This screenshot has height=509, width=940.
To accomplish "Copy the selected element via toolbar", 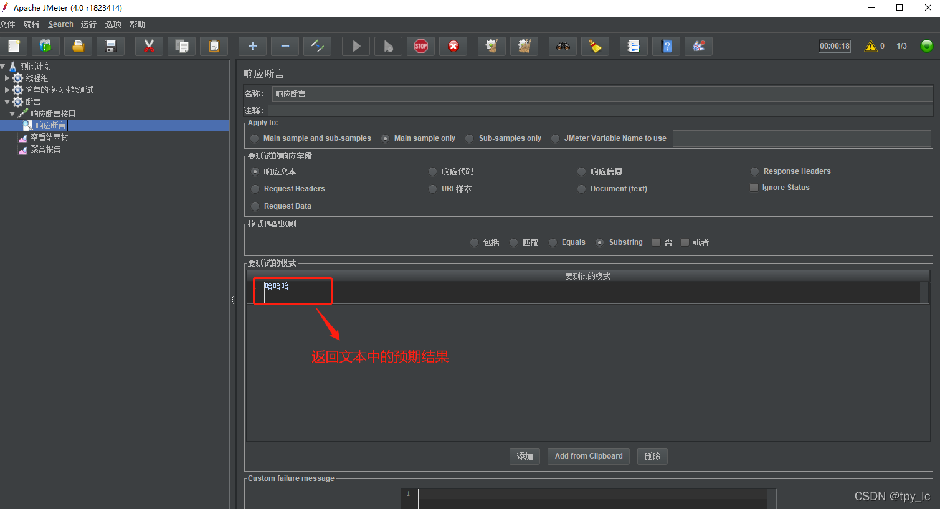I will pyautogui.click(x=181, y=46).
